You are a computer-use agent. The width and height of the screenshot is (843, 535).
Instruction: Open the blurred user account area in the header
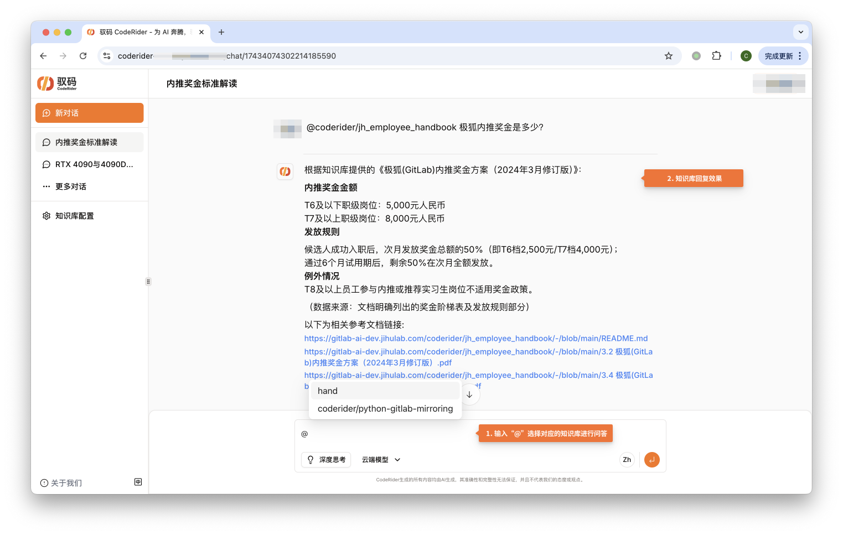pos(779,84)
